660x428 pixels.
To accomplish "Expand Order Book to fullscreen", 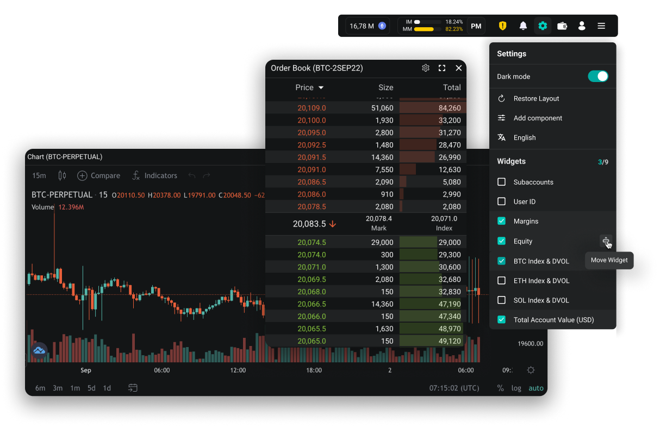I will coord(442,68).
